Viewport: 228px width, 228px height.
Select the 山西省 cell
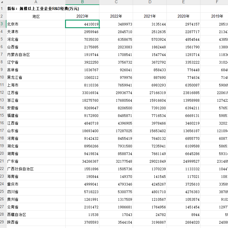(x=36, y=47)
